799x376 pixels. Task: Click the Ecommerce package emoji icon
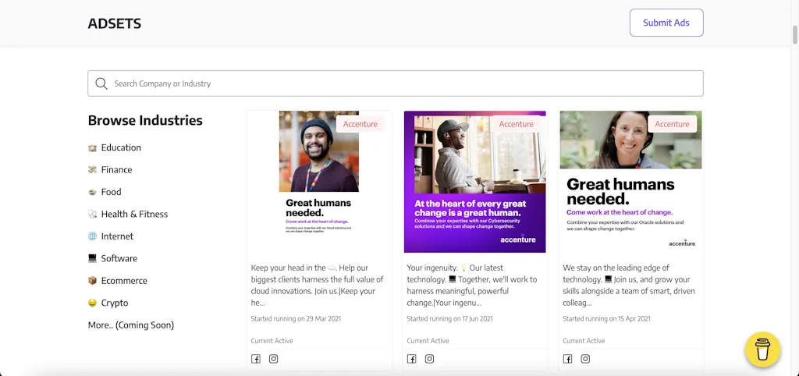coord(92,281)
